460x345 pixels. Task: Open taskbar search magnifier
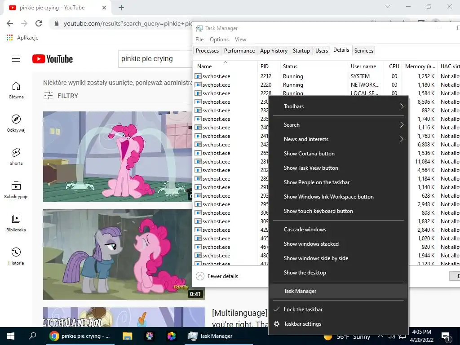pyautogui.click(x=32, y=336)
